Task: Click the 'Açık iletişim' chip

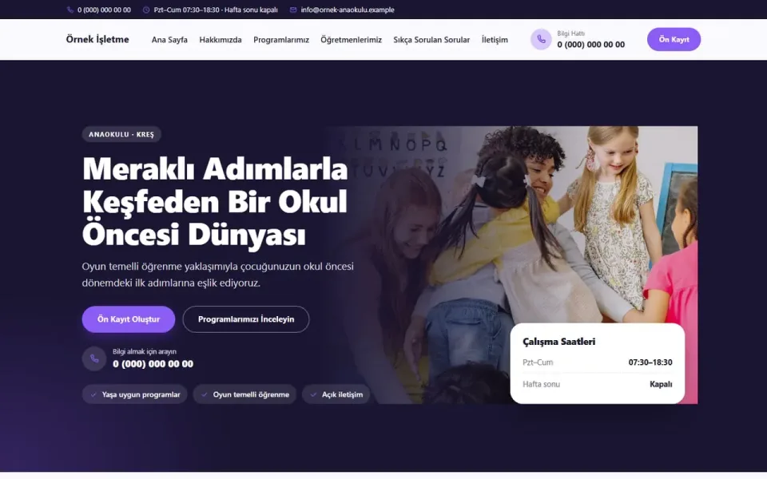Action: coord(336,394)
